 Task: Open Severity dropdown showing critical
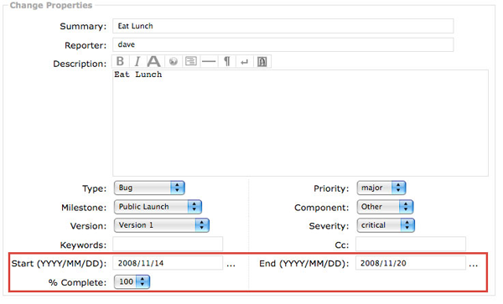pos(386,225)
